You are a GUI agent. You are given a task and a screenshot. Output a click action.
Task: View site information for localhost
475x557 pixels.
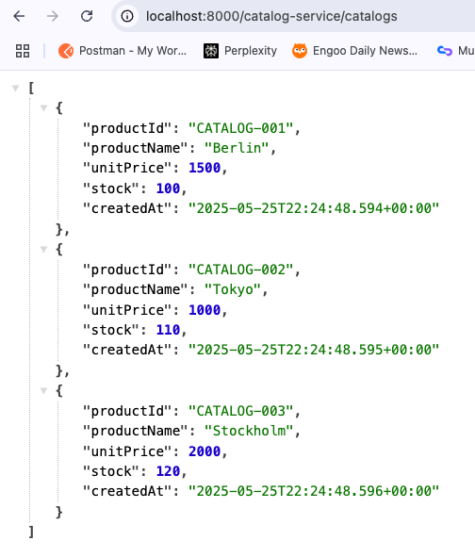click(127, 16)
